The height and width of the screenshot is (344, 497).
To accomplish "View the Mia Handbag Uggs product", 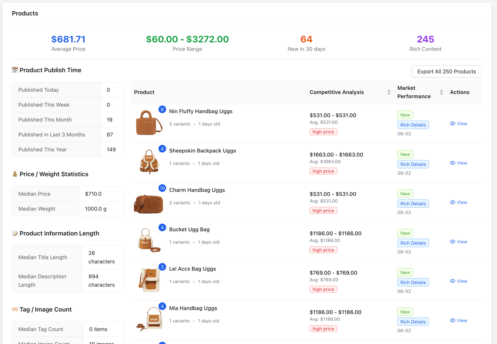I will (x=458, y=320).
